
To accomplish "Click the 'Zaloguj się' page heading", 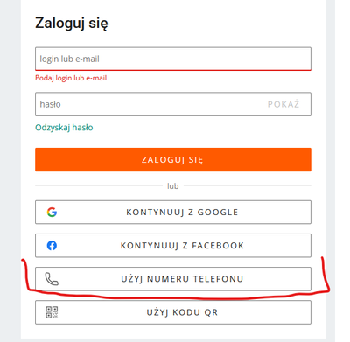I will click(72, 23).
